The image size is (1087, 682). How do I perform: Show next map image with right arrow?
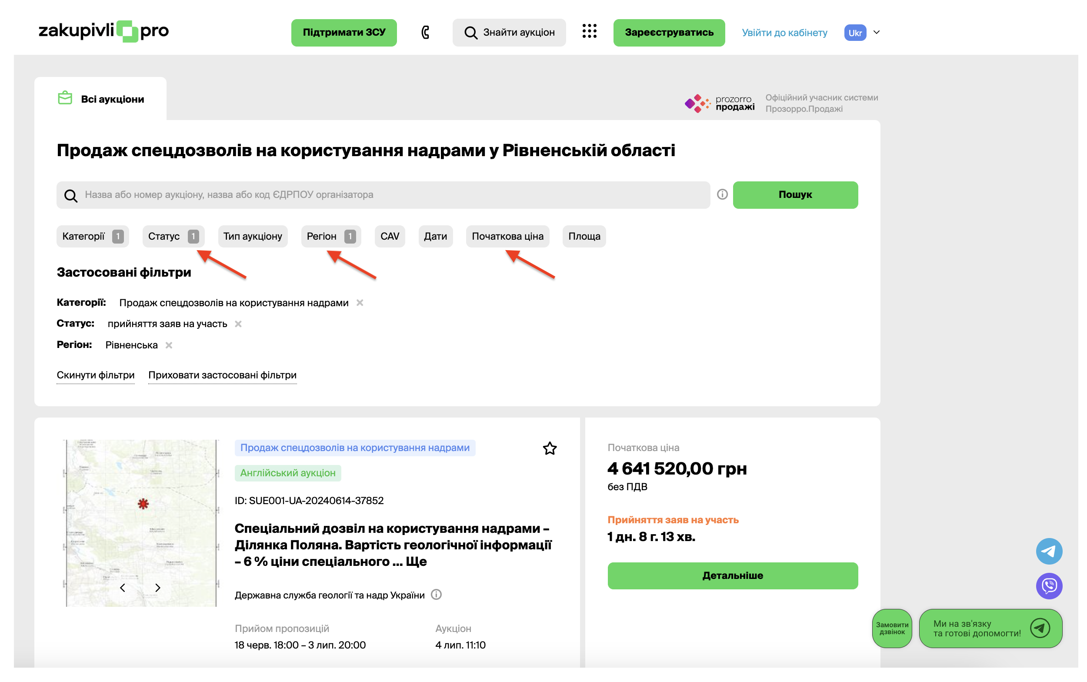pos(157,588)
